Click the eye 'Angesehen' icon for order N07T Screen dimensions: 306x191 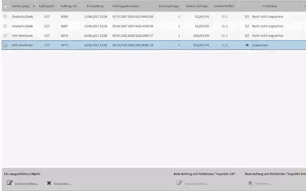[247, 45]
